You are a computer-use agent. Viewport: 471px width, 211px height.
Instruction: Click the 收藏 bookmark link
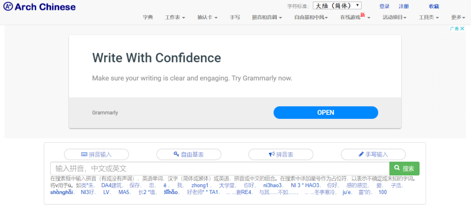click(x=434, y=6)
